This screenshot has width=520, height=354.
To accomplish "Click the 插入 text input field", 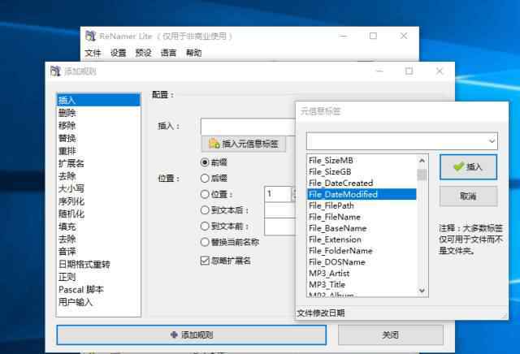I will [248, 127].
